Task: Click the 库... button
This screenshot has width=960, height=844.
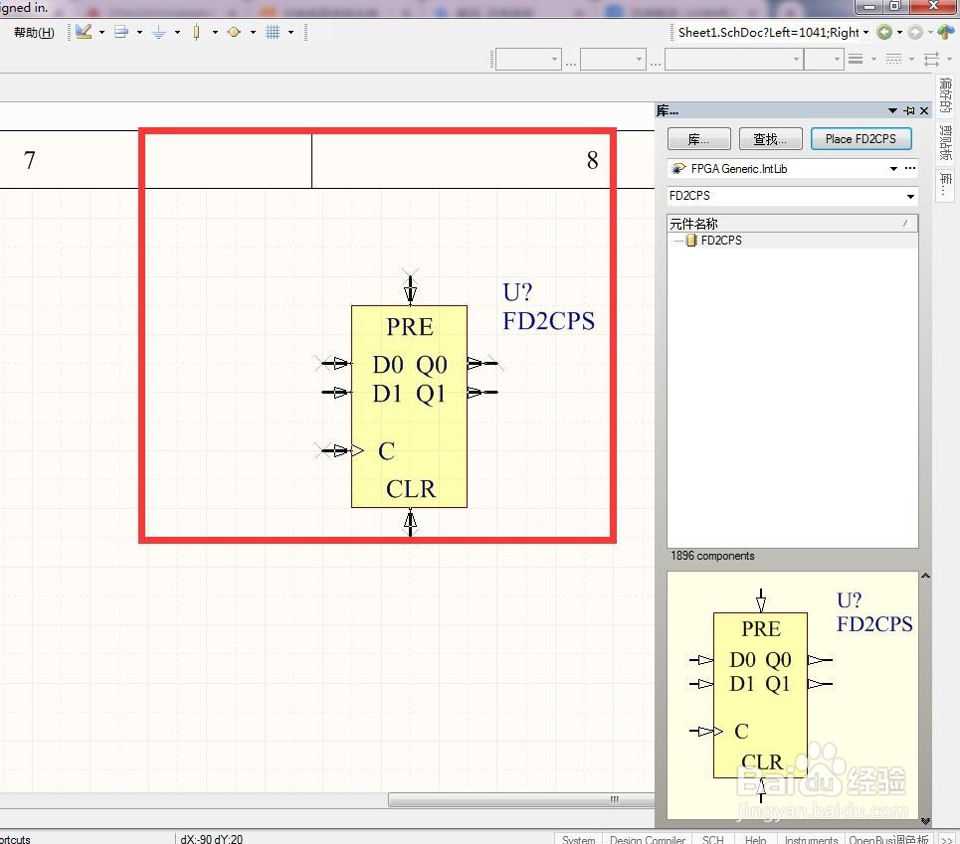Action: click(x=698, y=139)
